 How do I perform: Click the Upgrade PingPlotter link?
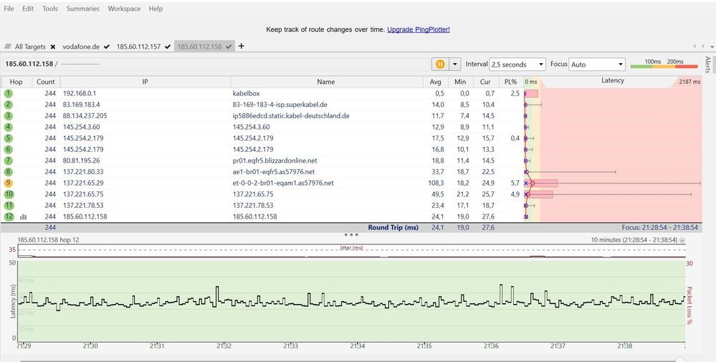[x=418, y=29]
